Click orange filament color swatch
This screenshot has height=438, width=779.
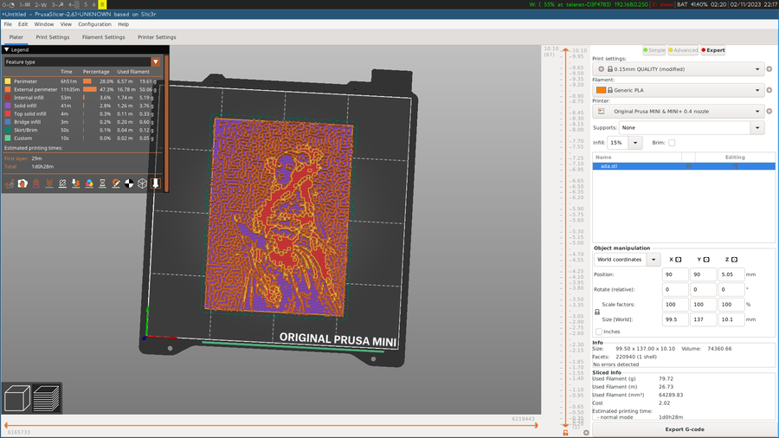(x=602, y=90)
